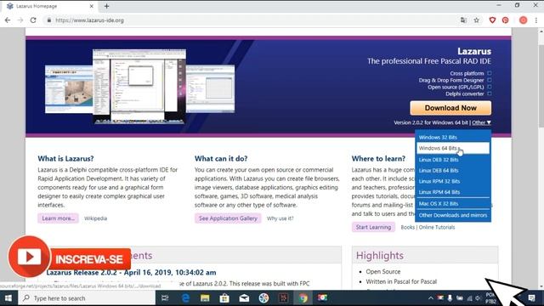The width and height of the screenshot is (544, 306).
Task: Open the translate page icon
Action: coord(463,20)
